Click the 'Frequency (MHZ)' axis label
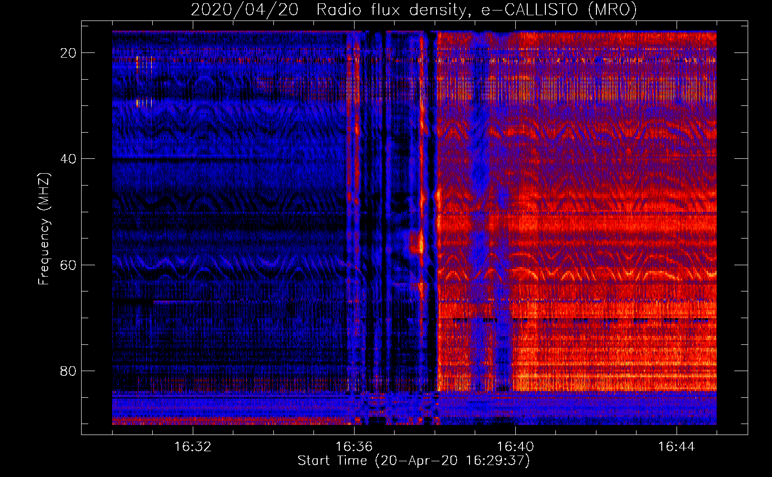This screenshot has width=772, height=477. (44, 229)
